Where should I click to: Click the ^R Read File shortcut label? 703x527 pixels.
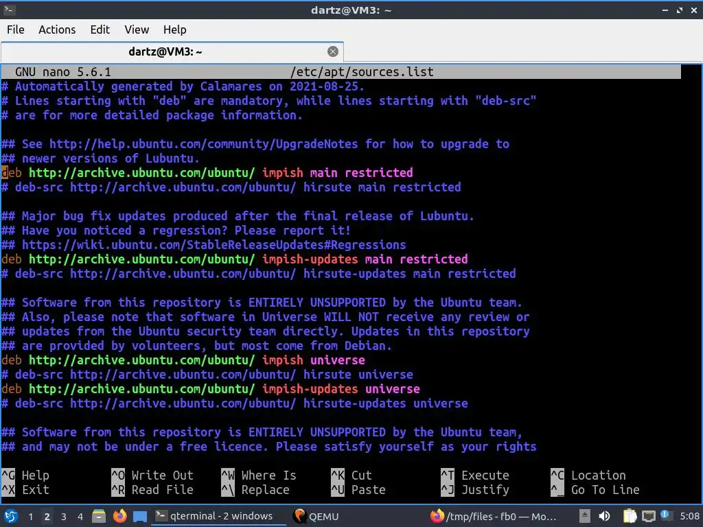point(152,490)
